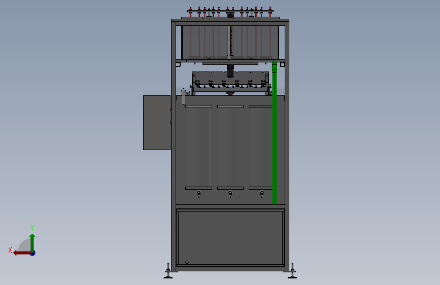The width and height of the screenshot is (440, 285).
Task: Select the right leveling foot of the frame
Action: (292, 271)
